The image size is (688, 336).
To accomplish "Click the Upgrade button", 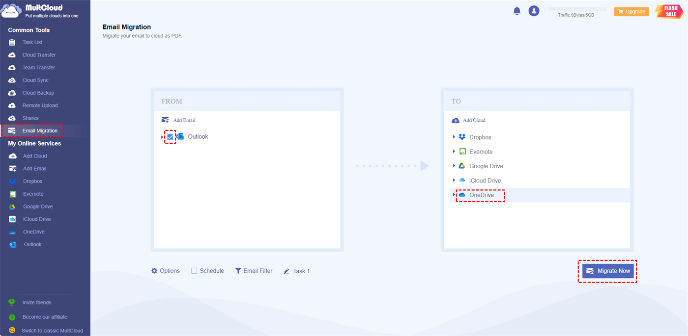I will coord(631,11).
